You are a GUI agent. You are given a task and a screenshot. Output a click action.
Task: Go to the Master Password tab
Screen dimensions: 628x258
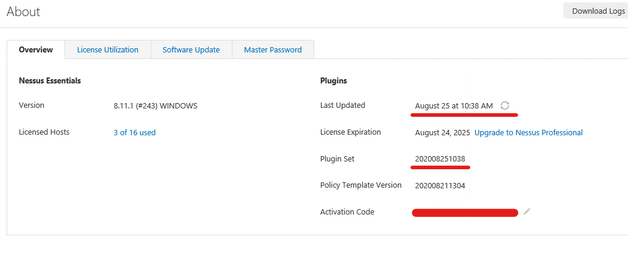pyautogui.click(x=272, y=50)
